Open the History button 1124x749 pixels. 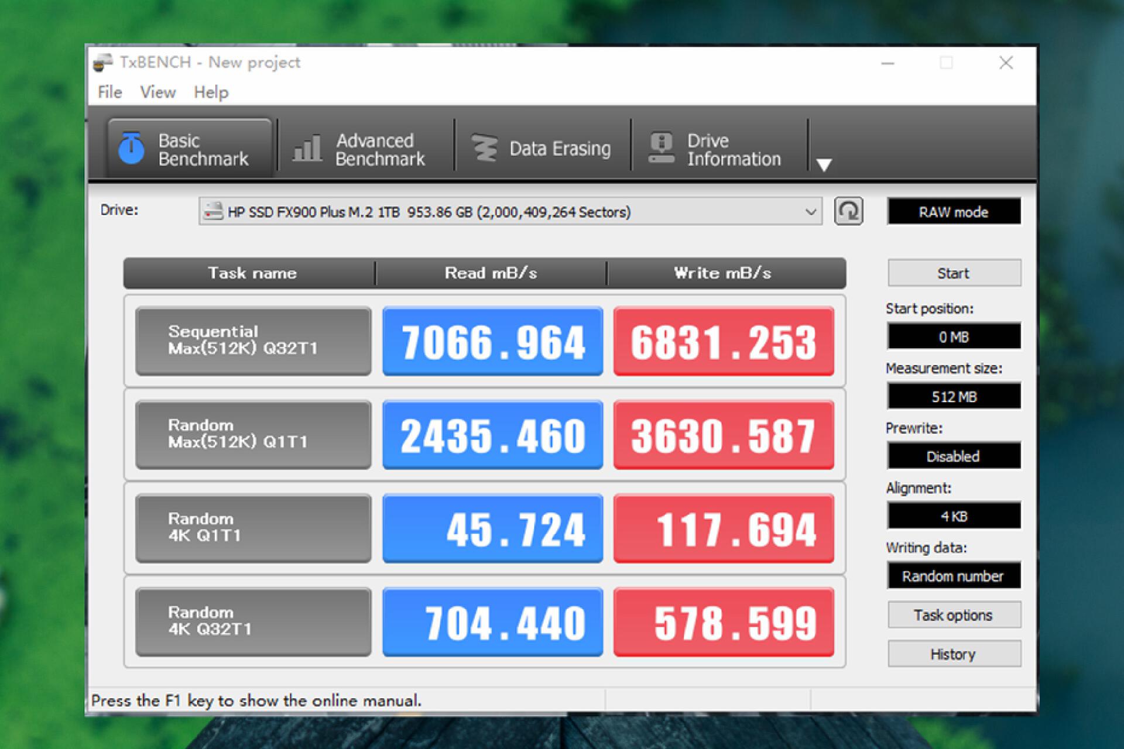pyautogui.click(x=954, y=654)
